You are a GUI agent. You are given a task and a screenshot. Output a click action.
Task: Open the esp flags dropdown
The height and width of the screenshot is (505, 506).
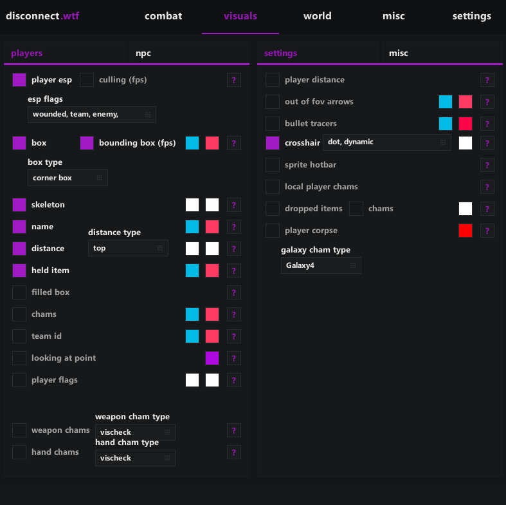91,115
